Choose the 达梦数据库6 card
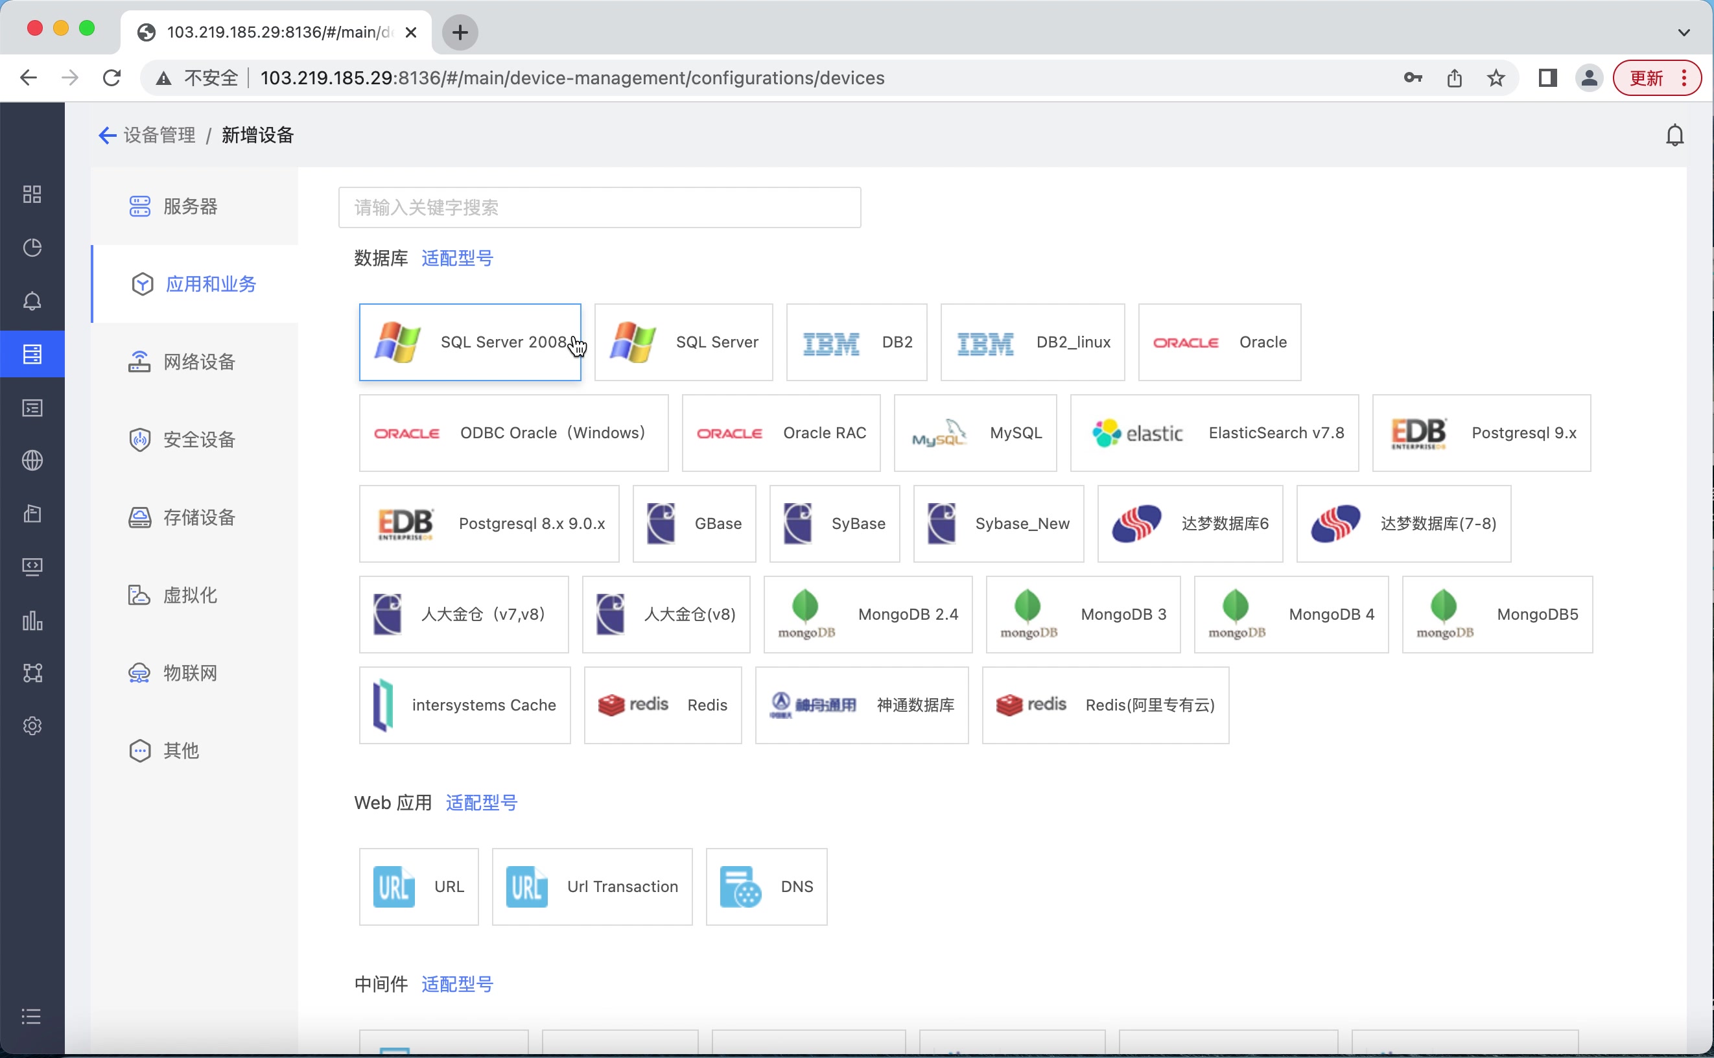1714x1058 pixels. point(1190,523)
